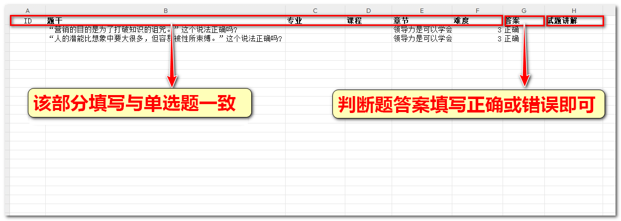Viewport: 621px width, 221px height.
Task: Select column F header
Action: (x=477, y=10)
